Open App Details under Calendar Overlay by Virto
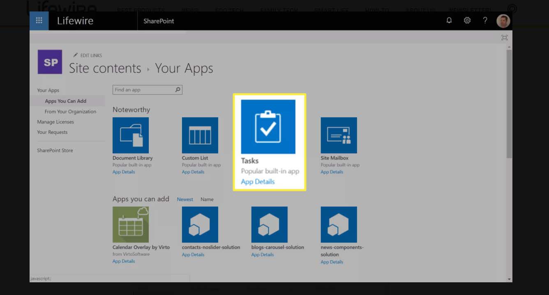Viewport: 549px width, 295px height. click(124, 261)
